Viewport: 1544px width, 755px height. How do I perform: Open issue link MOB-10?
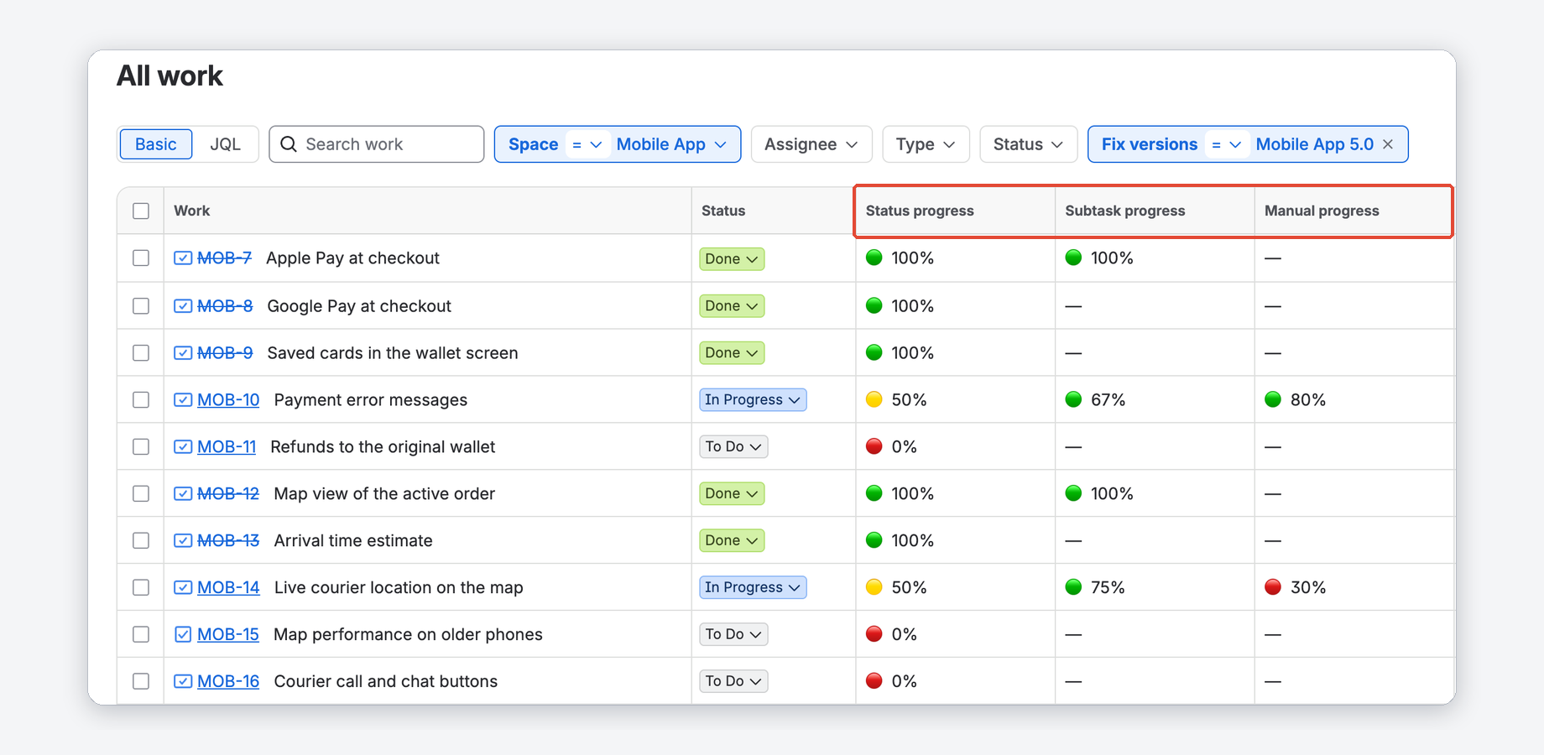coord(228,399)
